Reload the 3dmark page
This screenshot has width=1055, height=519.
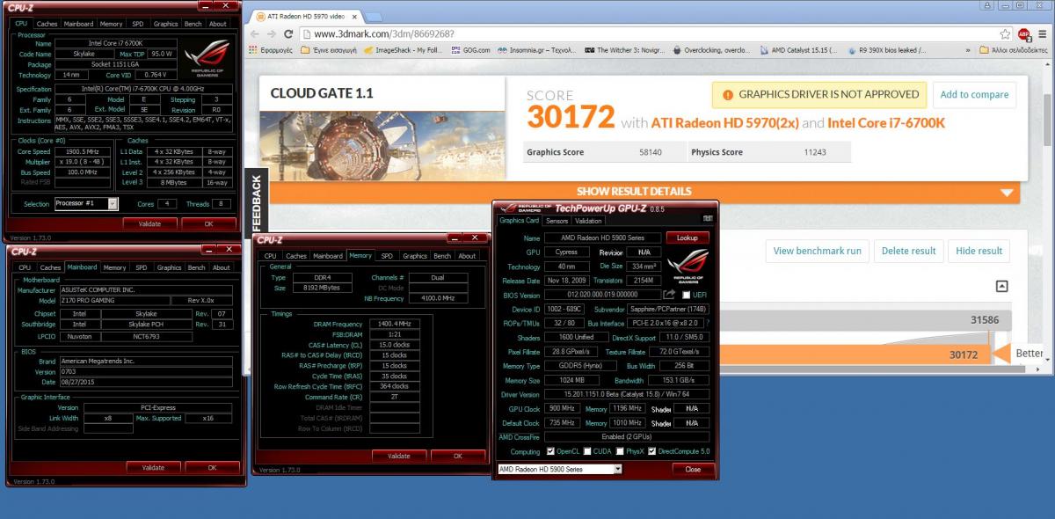click(288, 33)
